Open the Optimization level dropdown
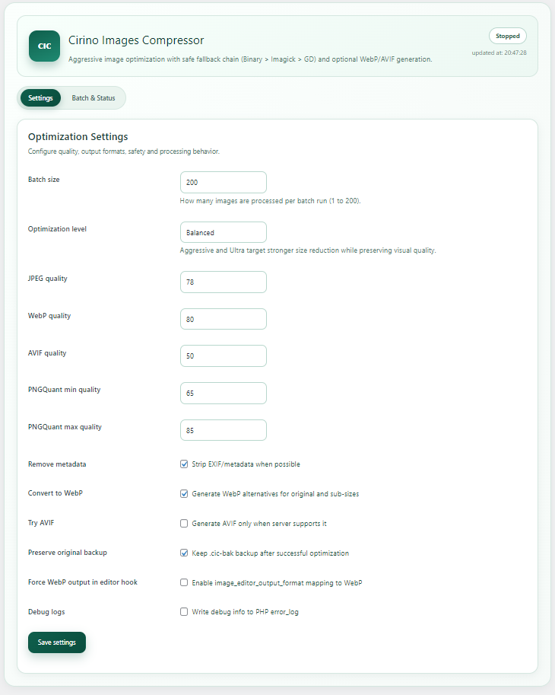555x695 pixels. [224, 232]
